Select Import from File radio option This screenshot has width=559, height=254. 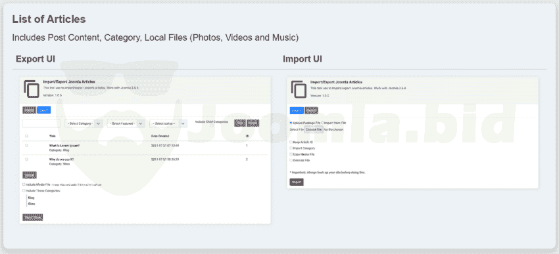[x=322, y=123]
